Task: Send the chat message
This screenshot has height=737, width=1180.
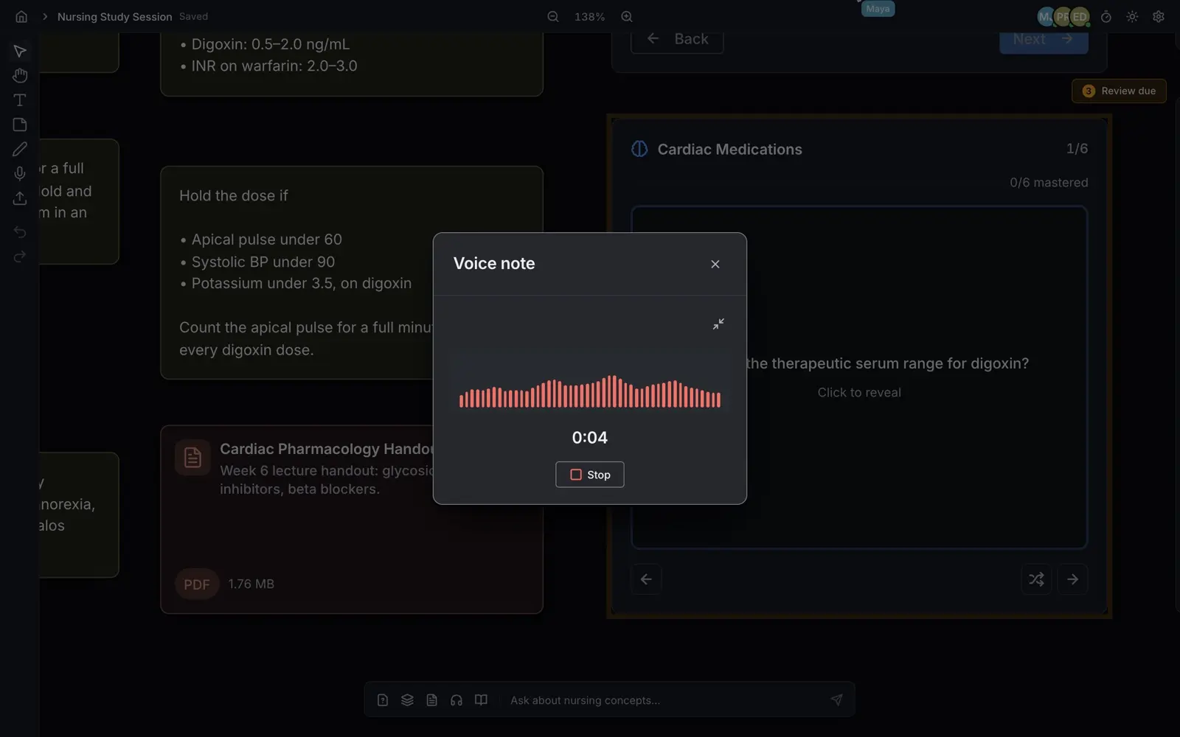Action: click(x=836, y=700)
